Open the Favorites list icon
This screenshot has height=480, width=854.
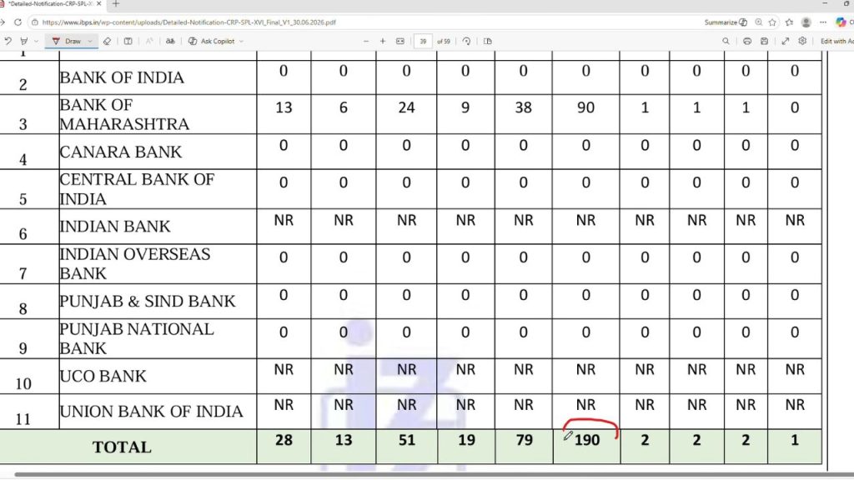(x=789, y=22)
